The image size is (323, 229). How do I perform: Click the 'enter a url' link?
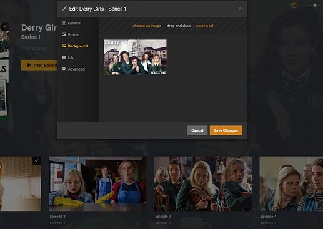204,26
